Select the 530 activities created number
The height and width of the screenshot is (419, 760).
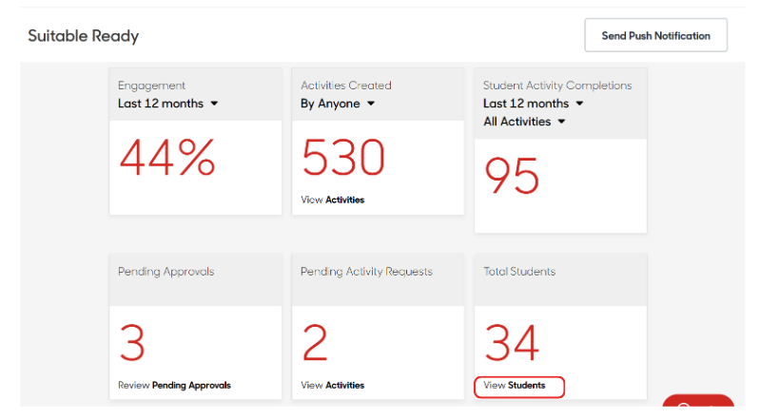pyautogui.click(x=343, y=159)
